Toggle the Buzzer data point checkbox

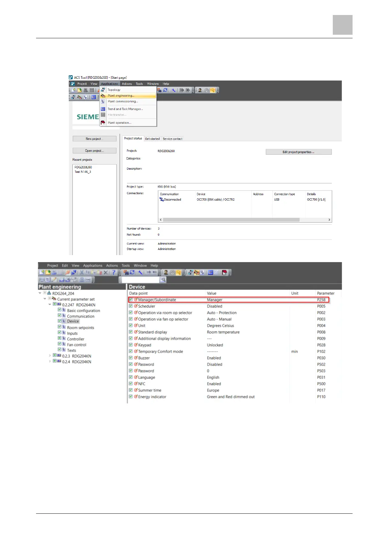click(x=130, y=357)
